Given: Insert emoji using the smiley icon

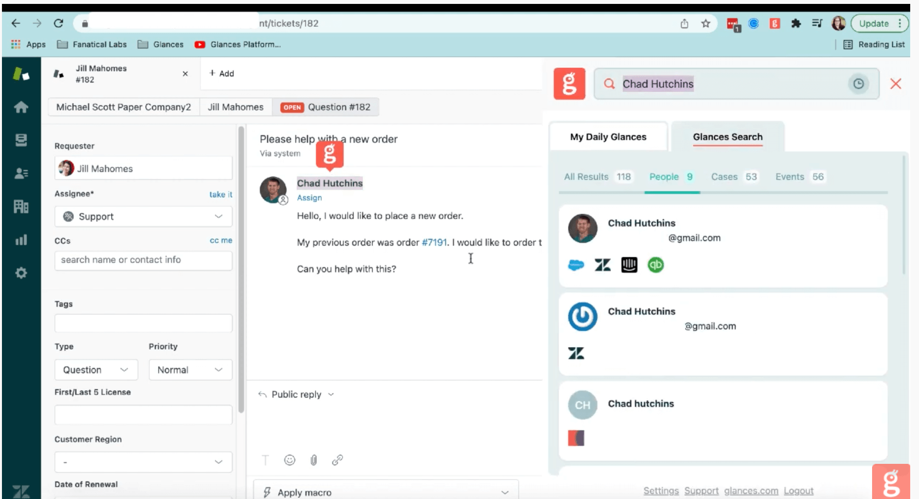Looking at the screenshot, I should click(290, 460).
